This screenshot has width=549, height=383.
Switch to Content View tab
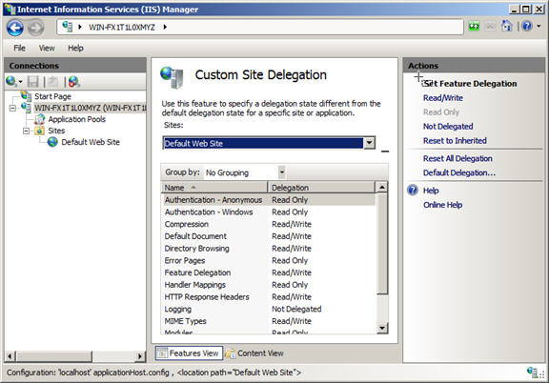coord(254,353)
